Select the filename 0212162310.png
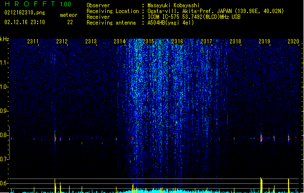 pos(25,13)
